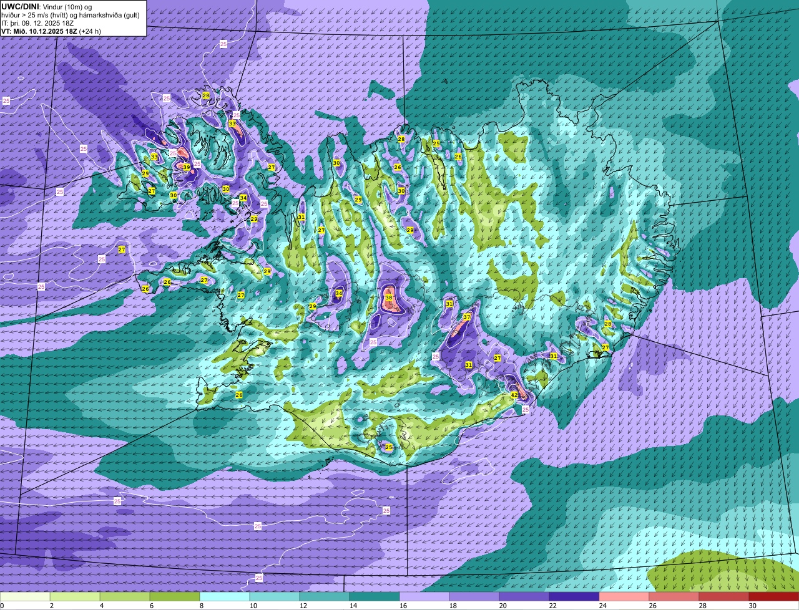Click the yellow max gust label 39

(186, 167)
